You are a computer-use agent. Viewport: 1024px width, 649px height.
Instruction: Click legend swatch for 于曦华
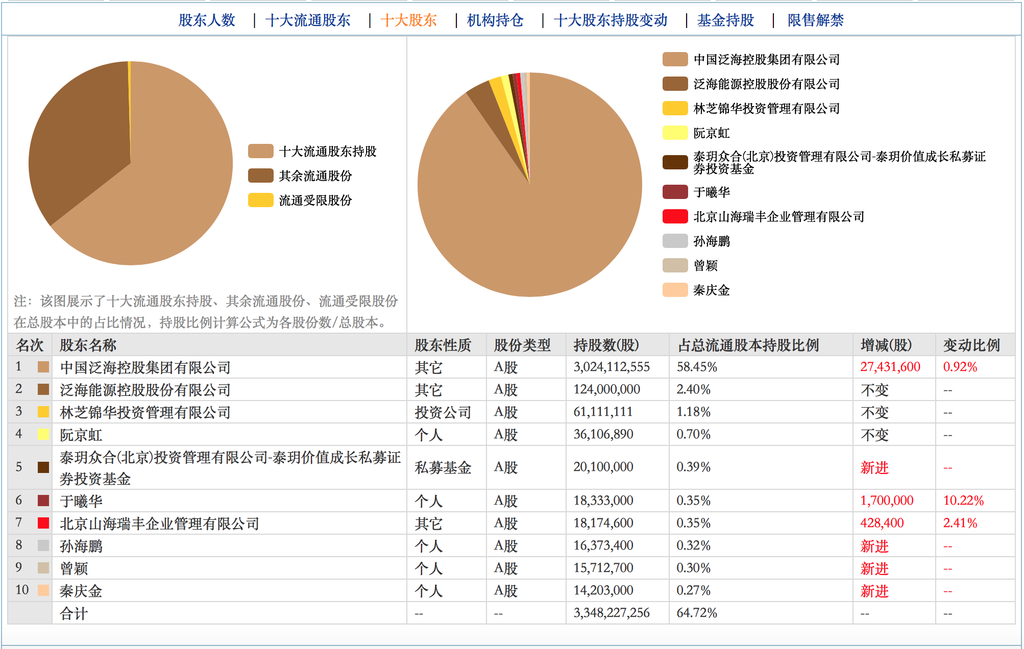pos(675,192)
